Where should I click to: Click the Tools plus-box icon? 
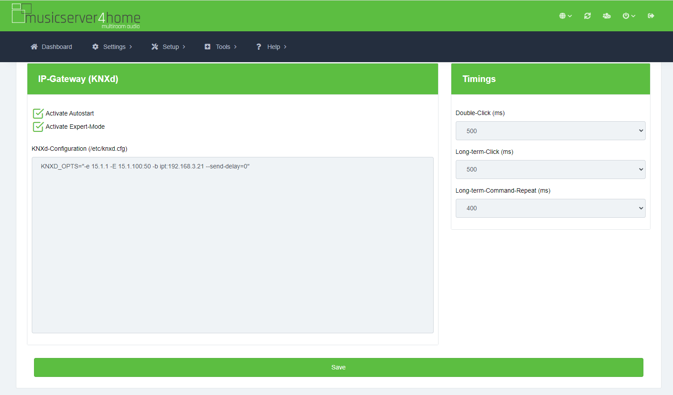pos(208,47)
